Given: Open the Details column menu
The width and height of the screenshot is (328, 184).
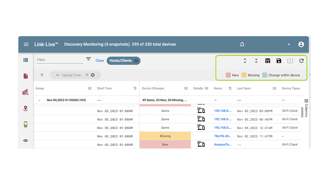Looking at the screenshot, I should 207,88.
